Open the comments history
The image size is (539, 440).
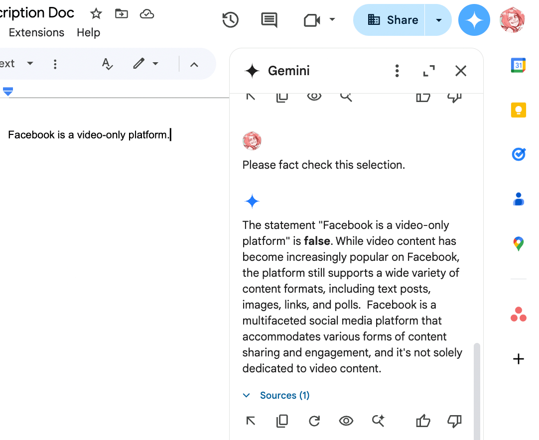(x=269, y=20)
